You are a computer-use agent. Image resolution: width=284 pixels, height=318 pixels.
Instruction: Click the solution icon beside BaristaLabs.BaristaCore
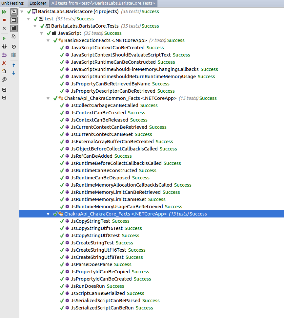[35, 11]
